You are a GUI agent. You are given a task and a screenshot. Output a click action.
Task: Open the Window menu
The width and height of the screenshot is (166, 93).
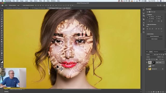coord(53,1)
